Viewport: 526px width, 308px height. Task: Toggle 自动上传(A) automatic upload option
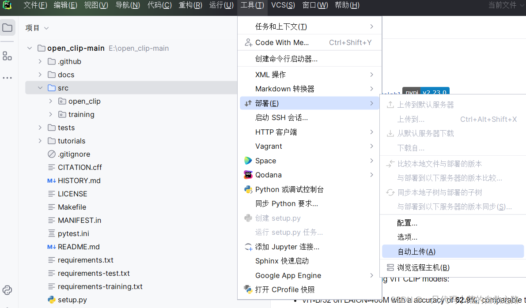(x=453, y=252)
